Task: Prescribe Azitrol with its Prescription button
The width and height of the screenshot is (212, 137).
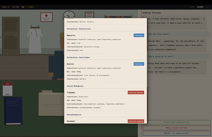Action: click(139, 64)
